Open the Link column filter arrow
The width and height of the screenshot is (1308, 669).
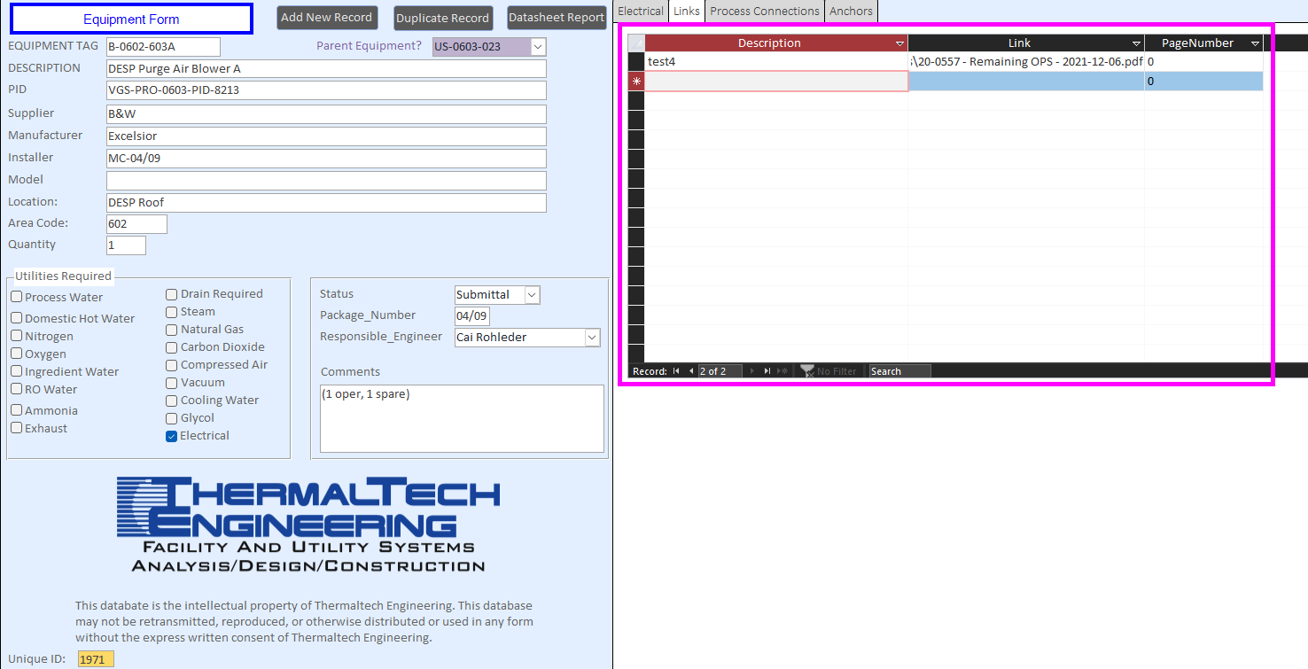[1136, 43]
